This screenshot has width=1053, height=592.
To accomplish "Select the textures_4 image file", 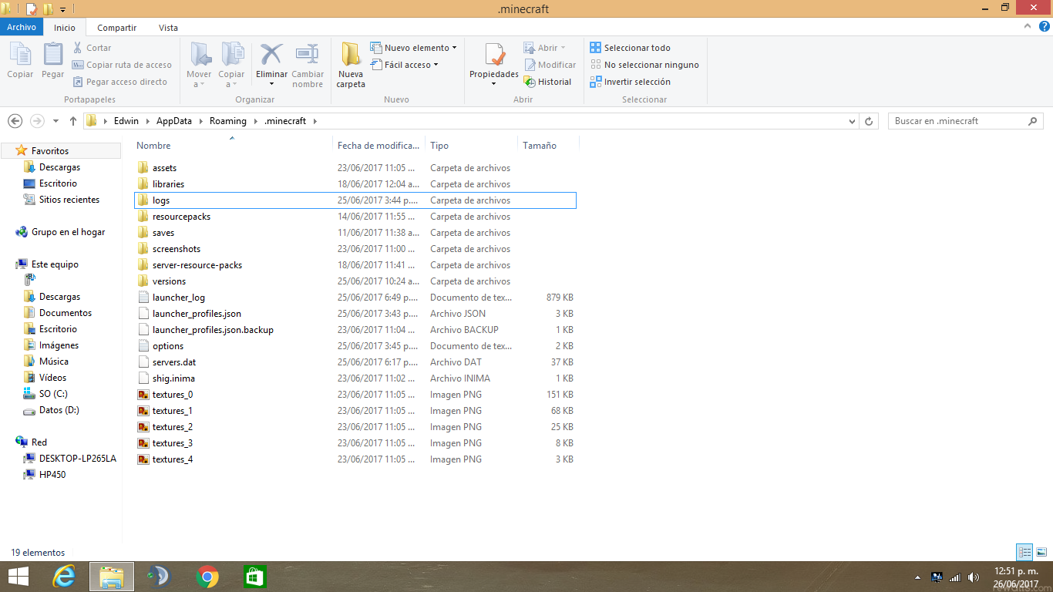I will point(355,459).
